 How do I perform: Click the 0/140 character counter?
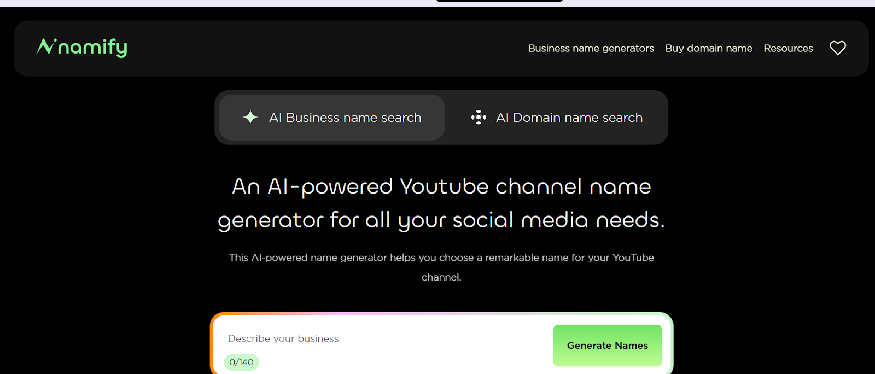coord(241,362)
